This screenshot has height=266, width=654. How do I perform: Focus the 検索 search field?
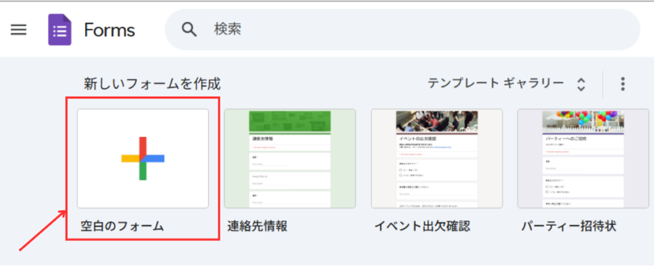click(x=402, y=29)
